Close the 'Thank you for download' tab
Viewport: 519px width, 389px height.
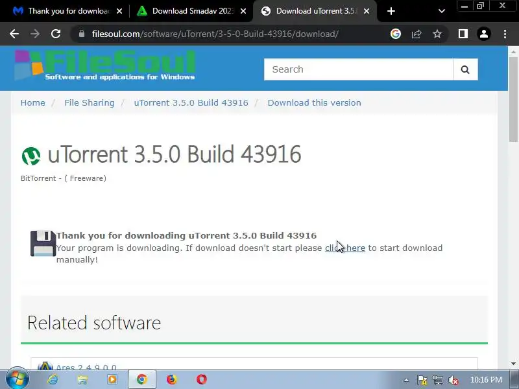119,11
